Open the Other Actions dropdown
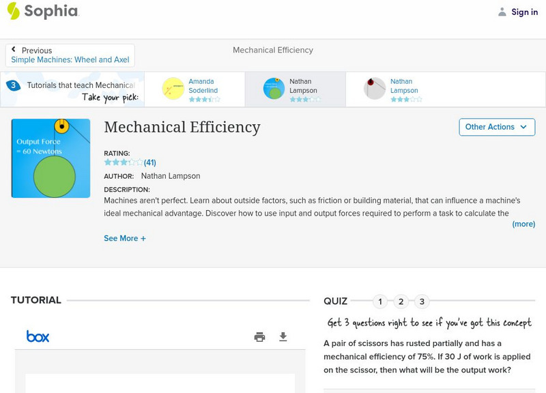Screen dimensions: 546x393 pyautogui.click(x=496, y=127)
